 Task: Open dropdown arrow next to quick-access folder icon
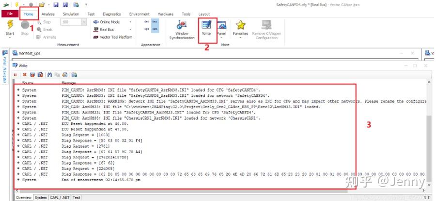tap(49, 5)
